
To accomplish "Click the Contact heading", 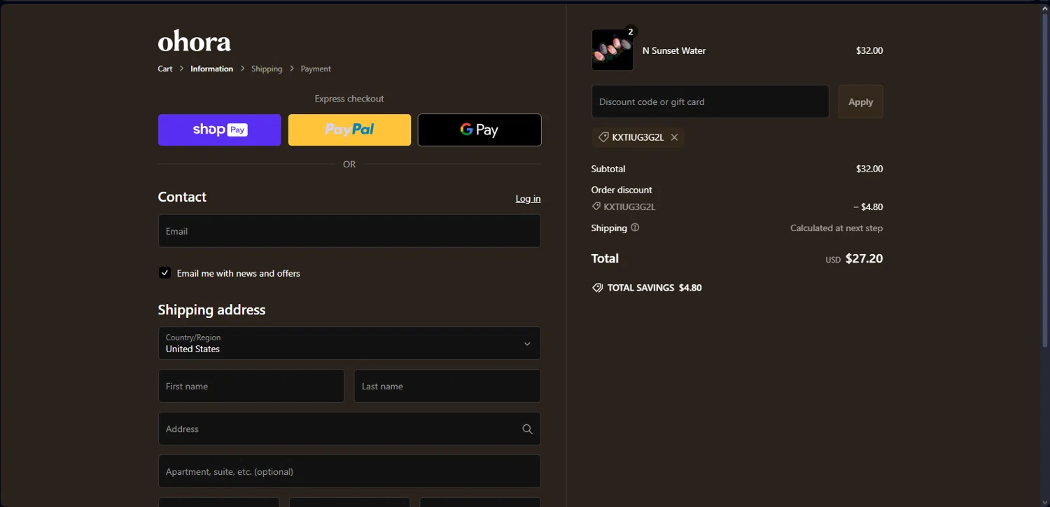I will pos(182,197).
